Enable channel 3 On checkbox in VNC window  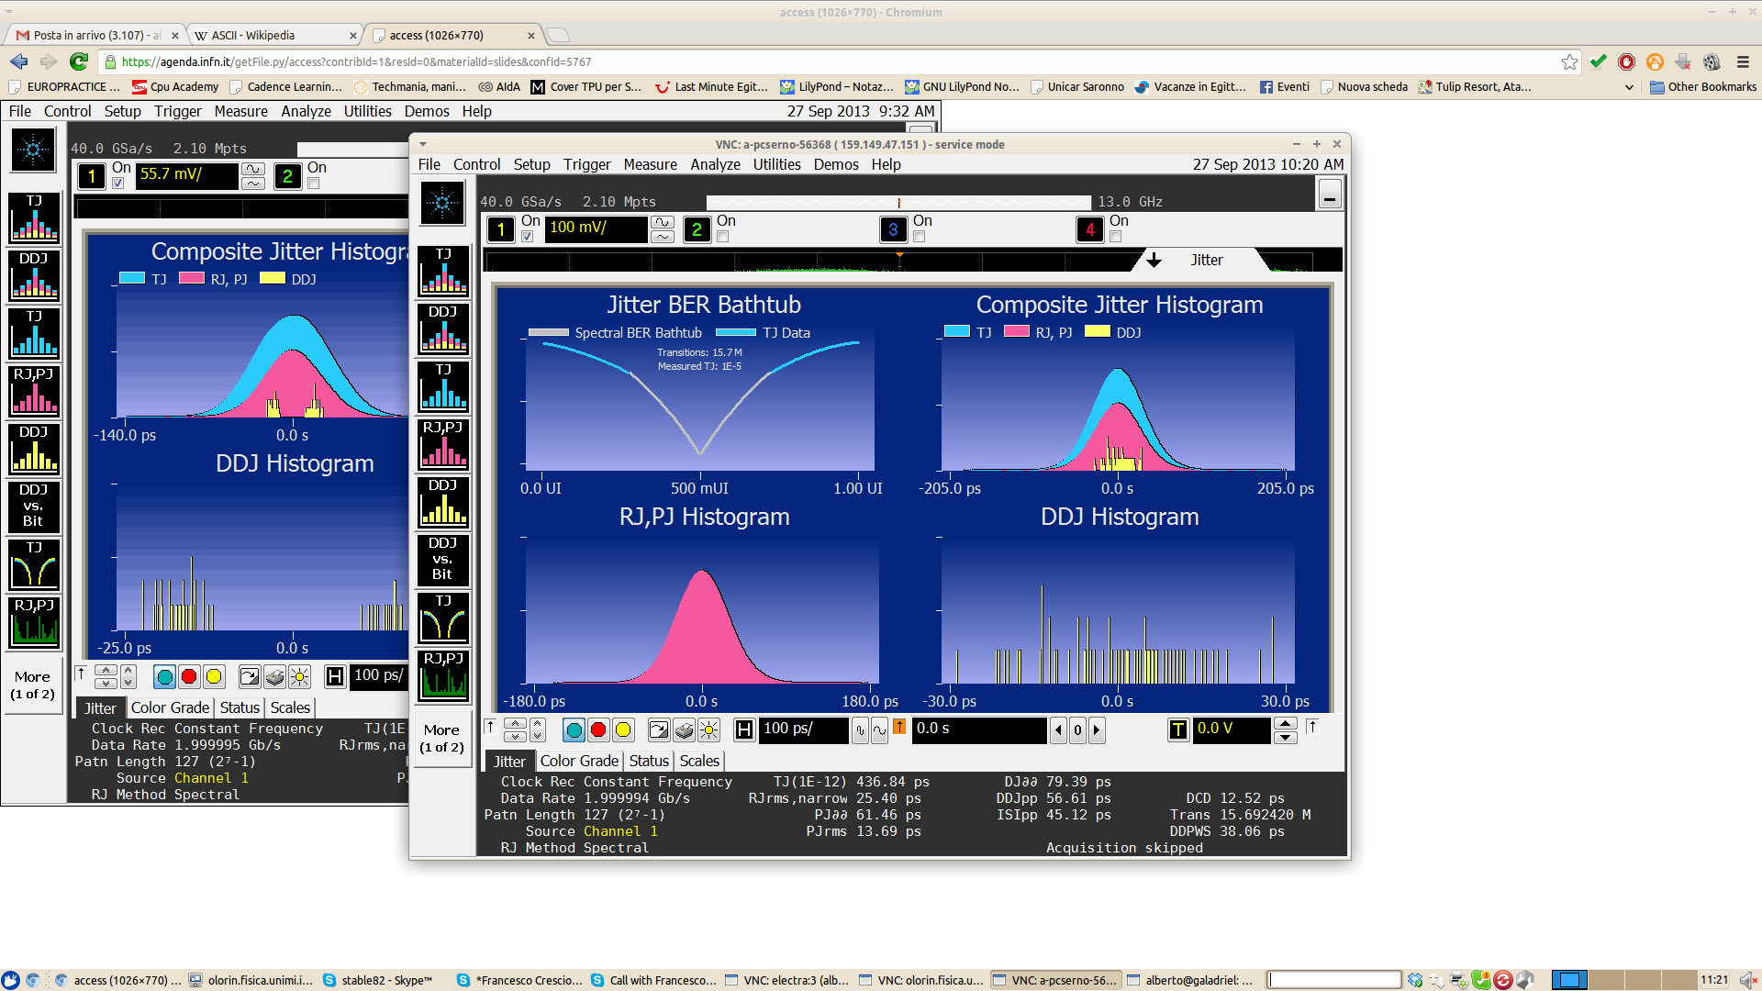(x=920, y=237)
